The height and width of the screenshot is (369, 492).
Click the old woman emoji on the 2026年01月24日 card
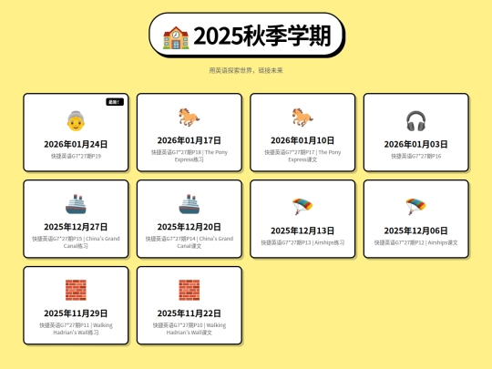point(76,121)
